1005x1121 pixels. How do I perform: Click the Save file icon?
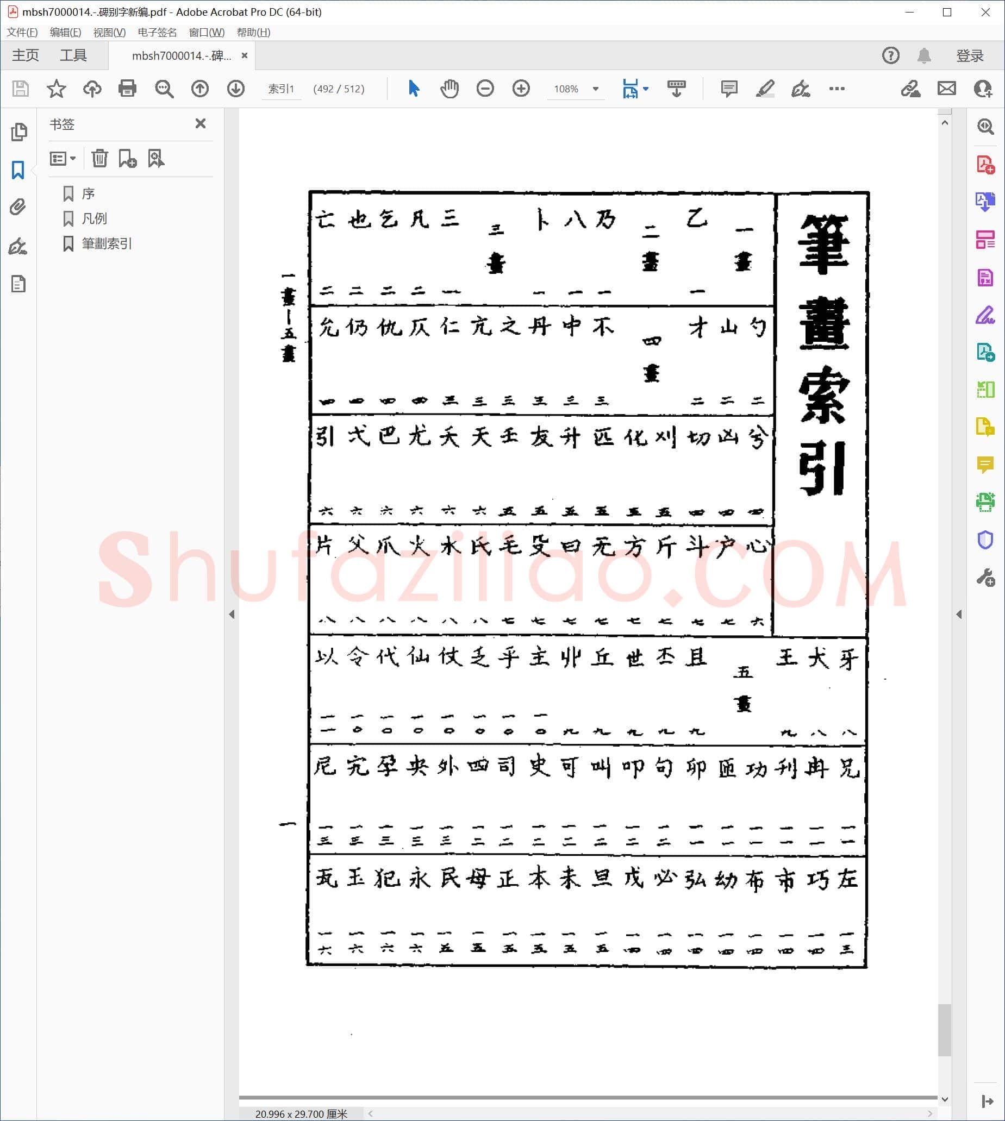21,89
